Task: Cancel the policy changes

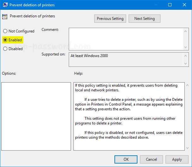Action: (151, 159)
